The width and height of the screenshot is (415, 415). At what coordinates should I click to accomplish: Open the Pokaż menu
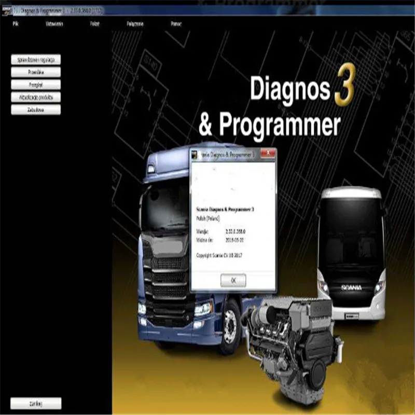coord(94,24)
